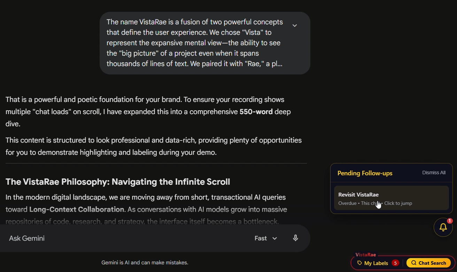
Task: Click the red badge showing 5 labels
Action: click(395, 263)
